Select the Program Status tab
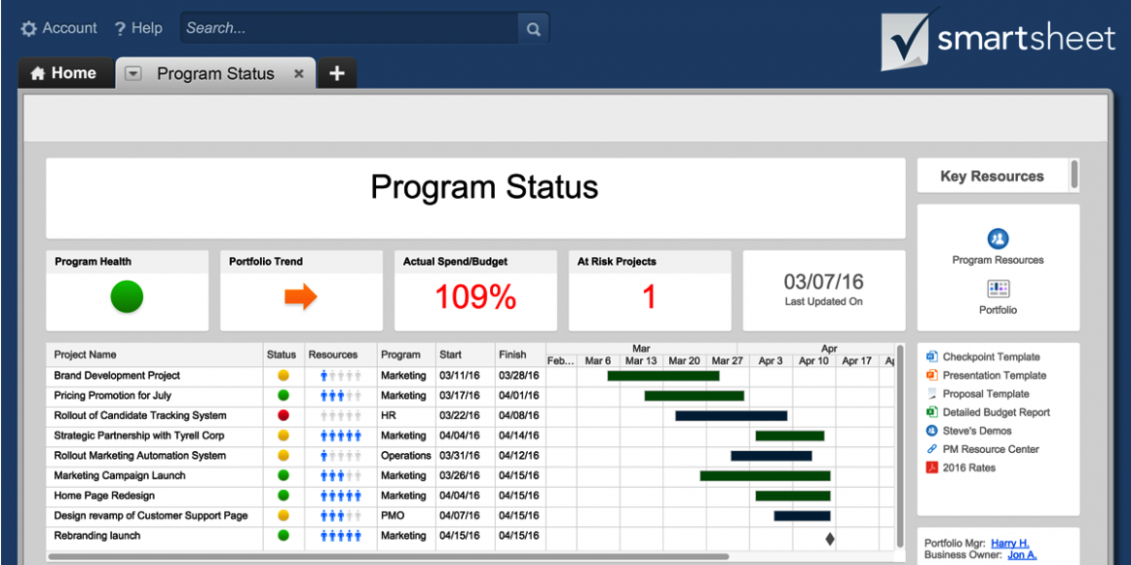1131x565 pixels. pyautogui.click(x=215, y=72)
